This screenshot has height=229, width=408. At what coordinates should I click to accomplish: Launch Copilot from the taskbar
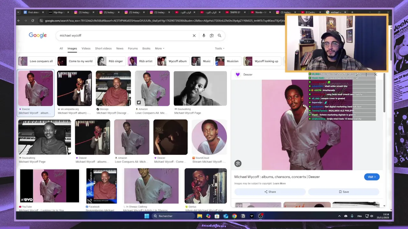(x=208, y=216)
